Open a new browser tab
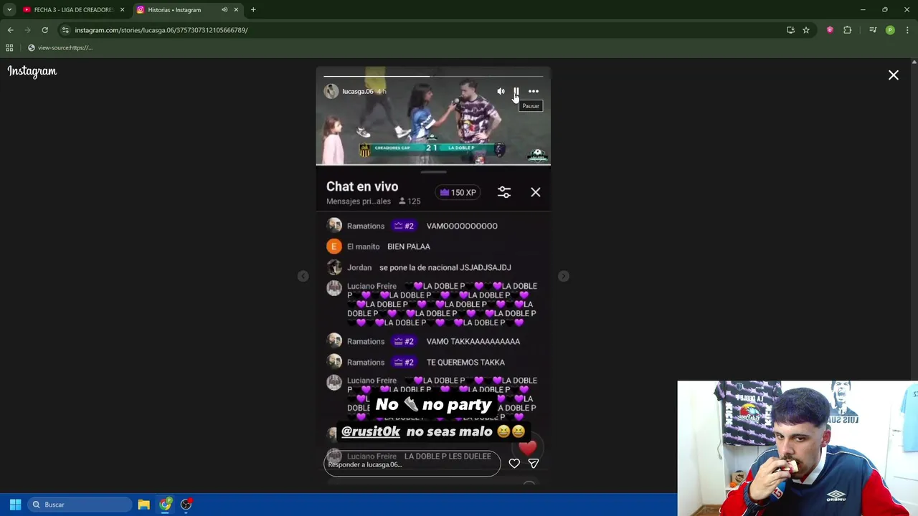Image resolution: width=918 pixels, height=516 pixels. coord(253,10)
